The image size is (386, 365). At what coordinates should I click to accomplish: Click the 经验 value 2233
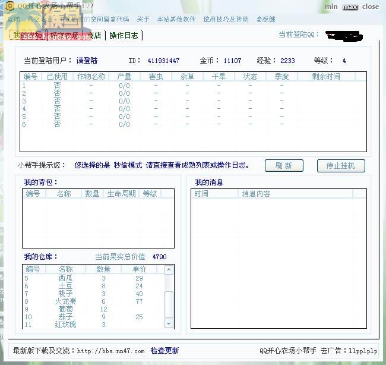point(287,61)
